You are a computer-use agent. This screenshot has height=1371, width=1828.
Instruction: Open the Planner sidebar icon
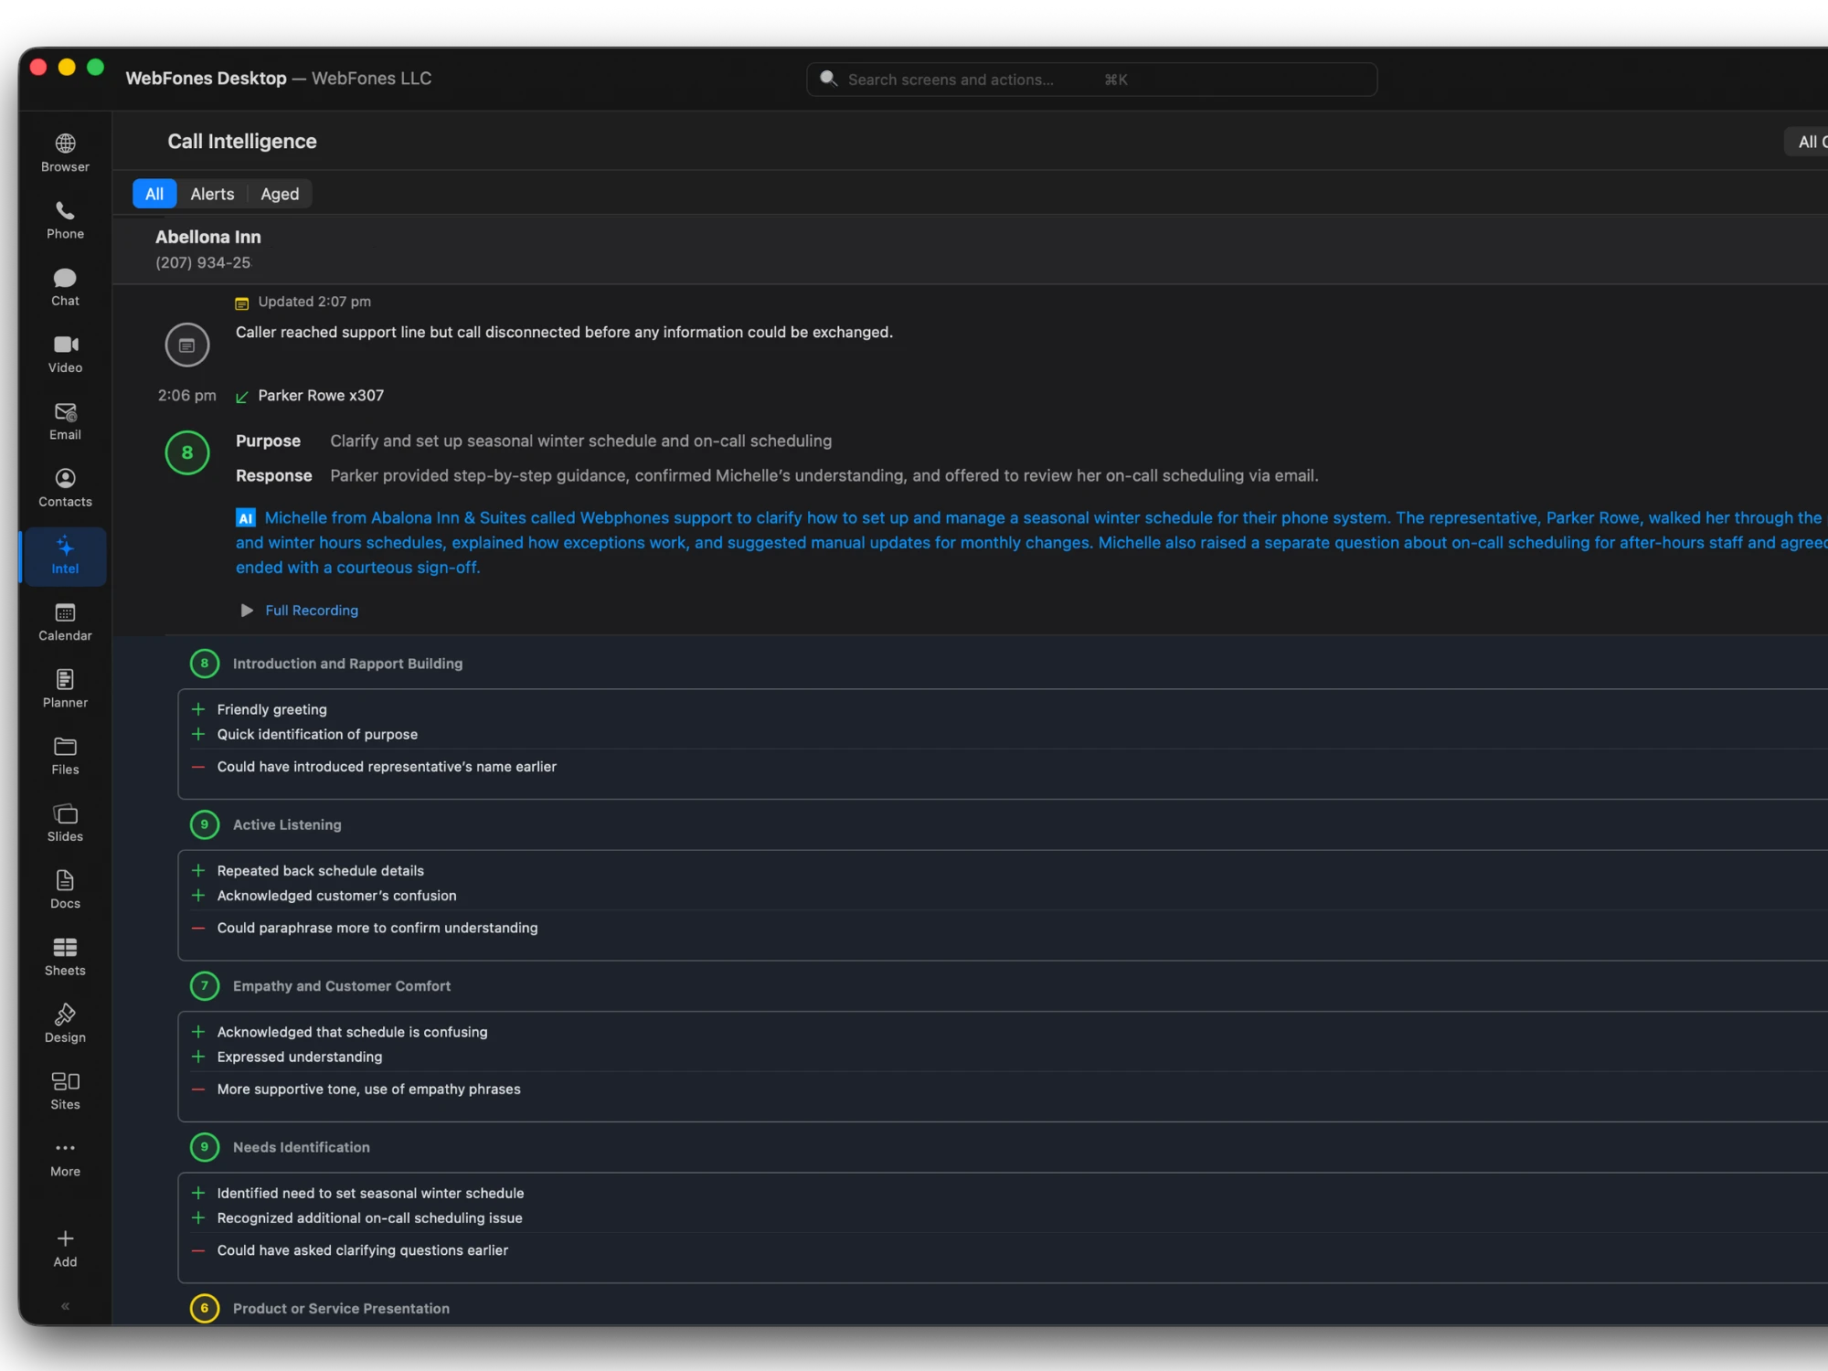pyautogui.click(x=65, y=689)
